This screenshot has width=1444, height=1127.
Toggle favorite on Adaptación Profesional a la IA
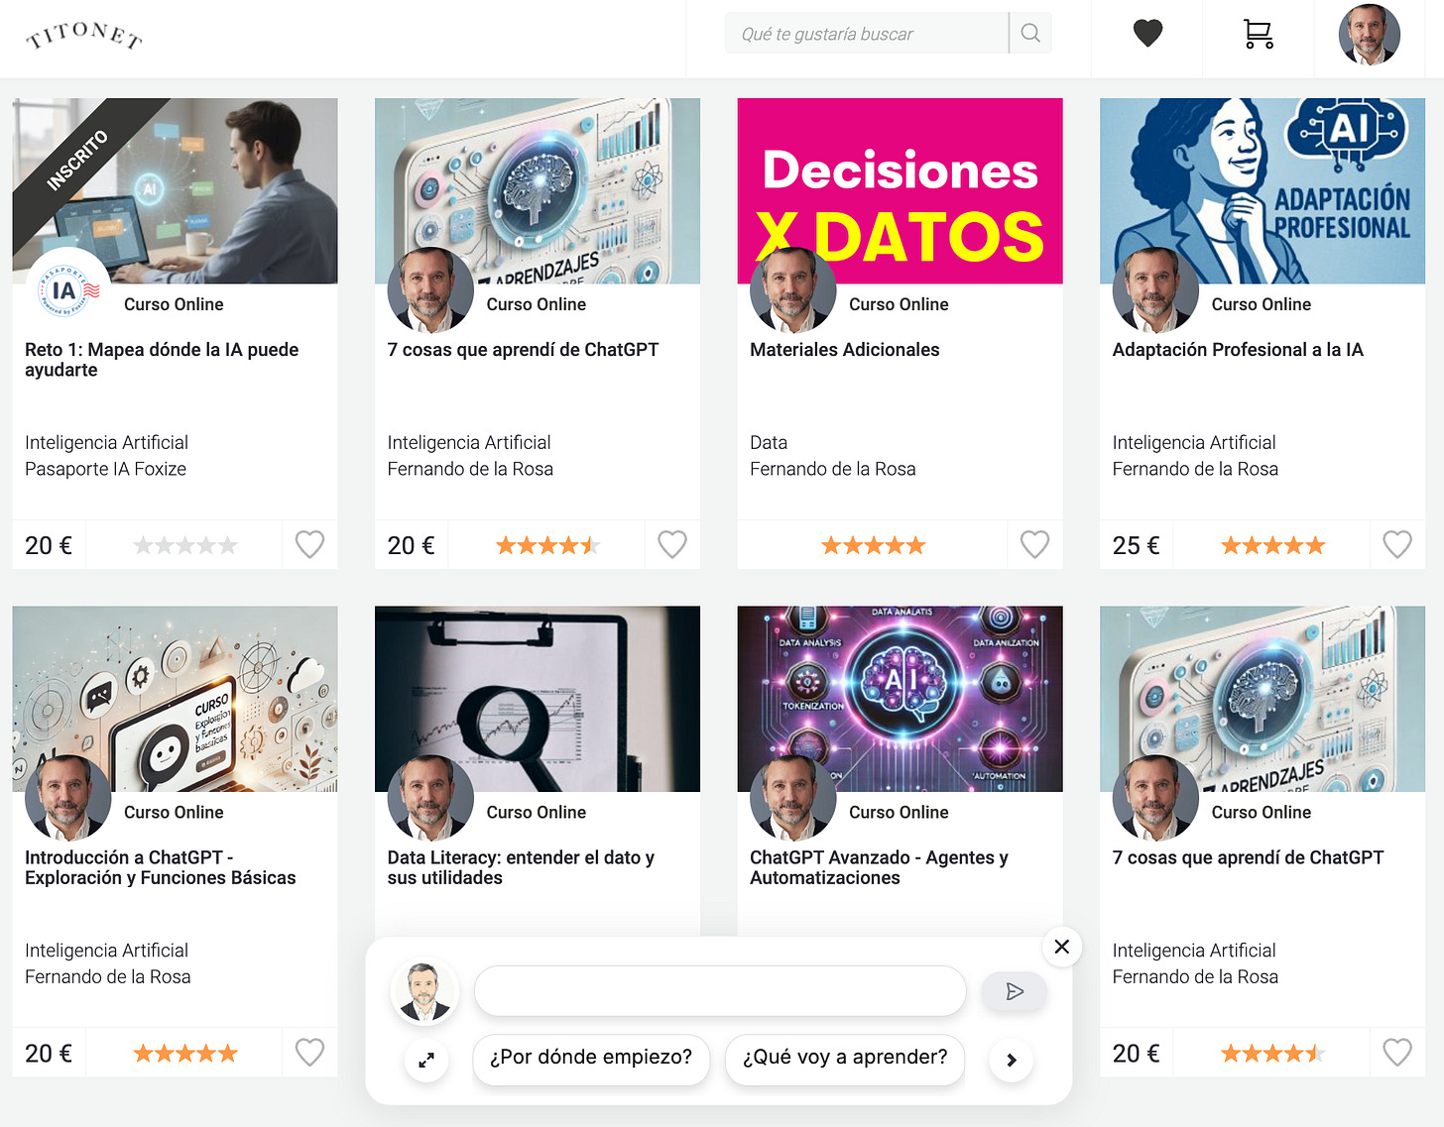[x=1397, y=544]
